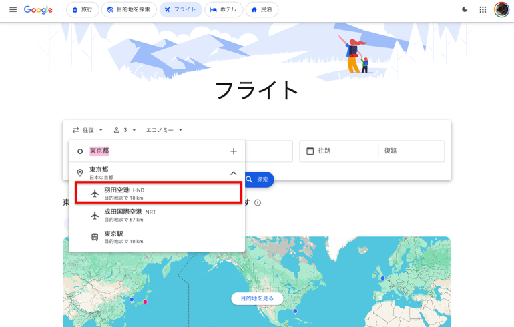Click the Google logo
Screen dimensions: 514x327
(38, 10)
